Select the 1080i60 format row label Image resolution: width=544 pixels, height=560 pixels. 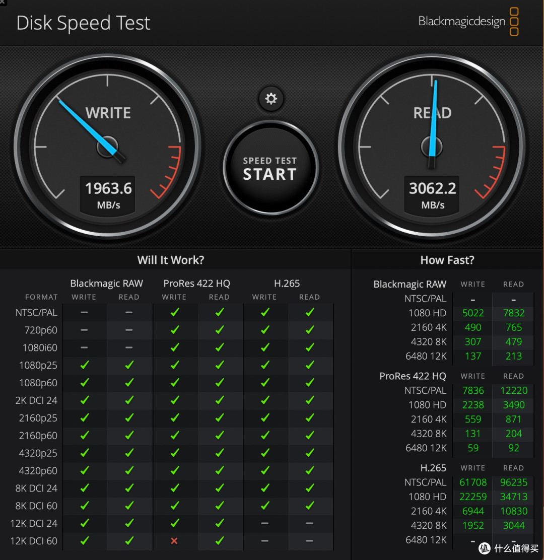click(x=40, y=348)
